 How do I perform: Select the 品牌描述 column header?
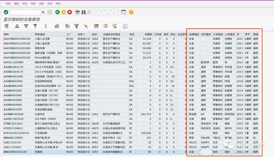pyautogui.click(x=194, y=34)
